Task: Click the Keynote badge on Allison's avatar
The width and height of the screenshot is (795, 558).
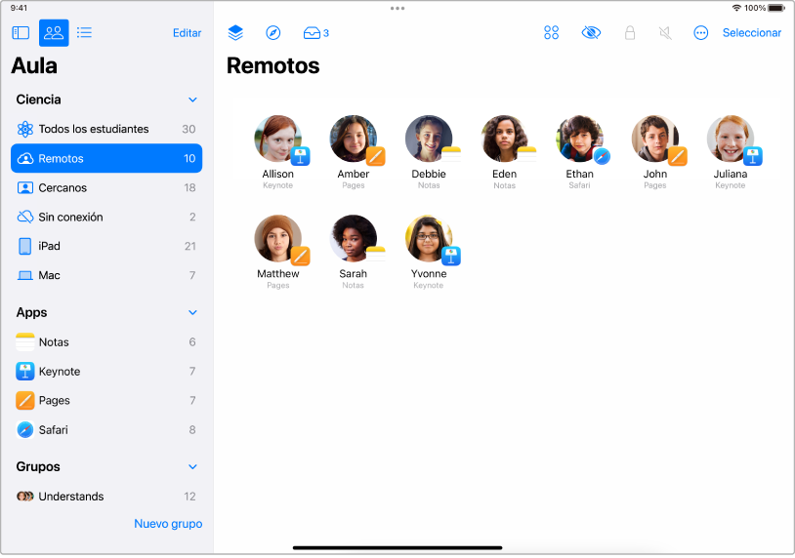Action: point(300,156)
